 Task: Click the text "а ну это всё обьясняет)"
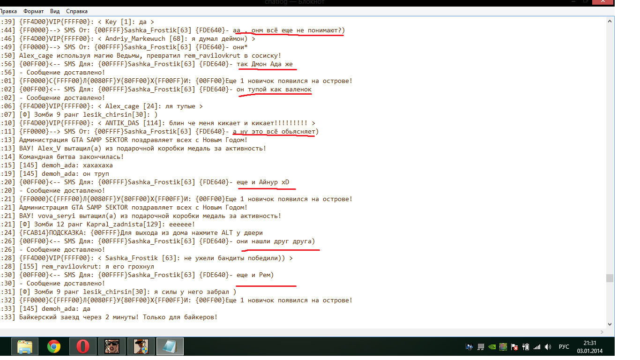pos(275,131)
